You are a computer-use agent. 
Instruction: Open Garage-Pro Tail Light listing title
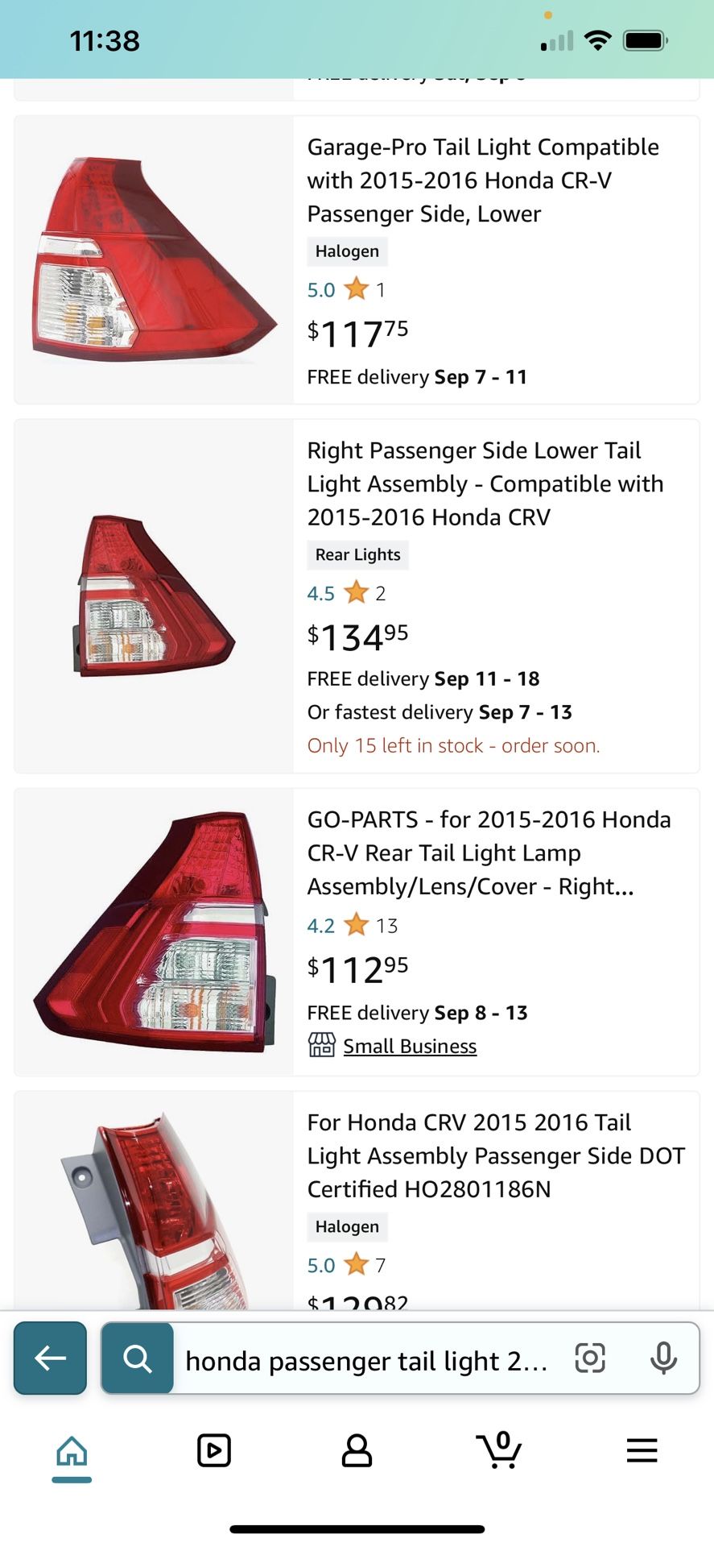click(x=482, y=180)
